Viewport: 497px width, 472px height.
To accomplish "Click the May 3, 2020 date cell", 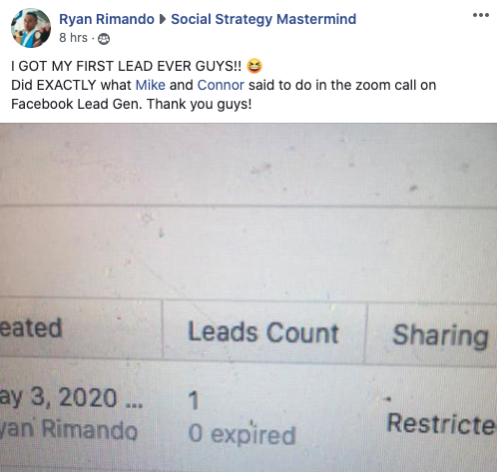I will 71,398.
